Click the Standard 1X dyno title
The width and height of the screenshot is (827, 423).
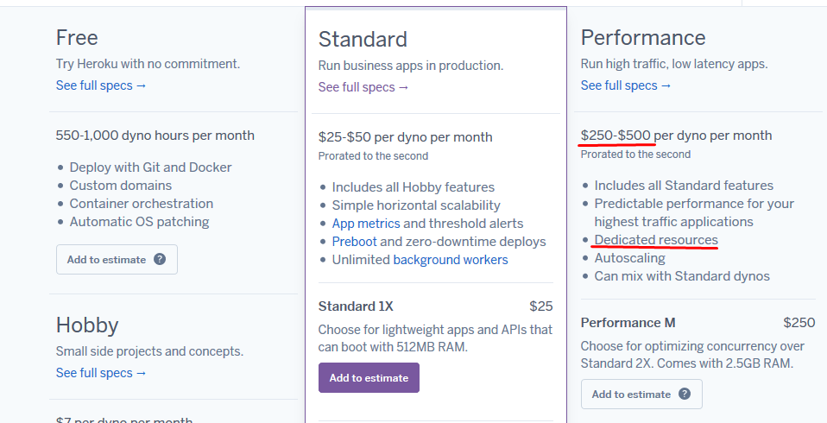(356, 306)
